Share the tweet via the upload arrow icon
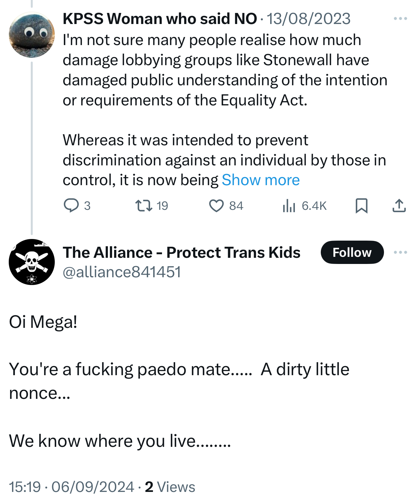Viewport: 418px width, 501px height. pos(399,206)
